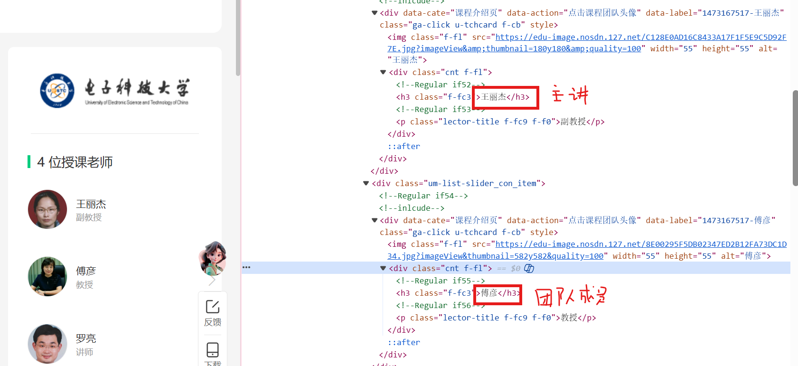Click the 反馈 label text

[213, 322]
